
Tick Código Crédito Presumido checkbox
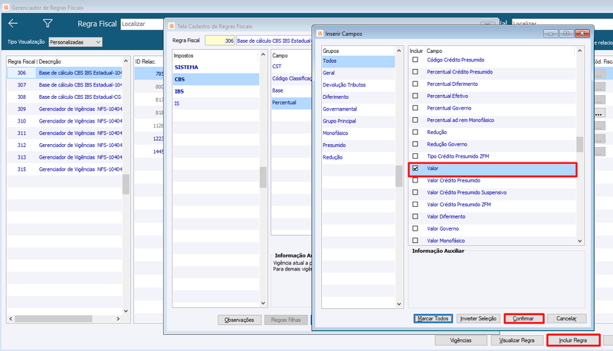415,60
